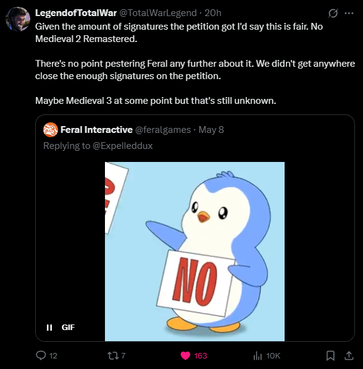The image size is (363, 369).
Task: Visit the @TotalWarLegend handle
Action: pyautogui.click(x=158, y=13)
